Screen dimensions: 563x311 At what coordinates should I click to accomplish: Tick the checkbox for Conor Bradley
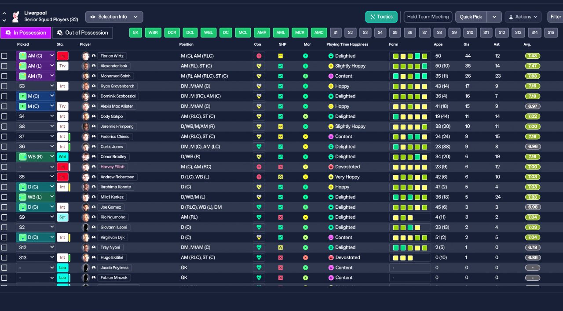point(4,157)
